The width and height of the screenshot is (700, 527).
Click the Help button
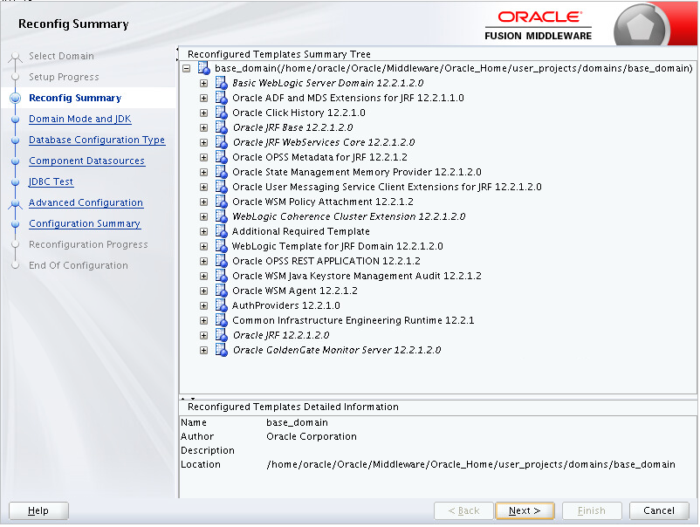pyautogui.click(x=38, y=510)
